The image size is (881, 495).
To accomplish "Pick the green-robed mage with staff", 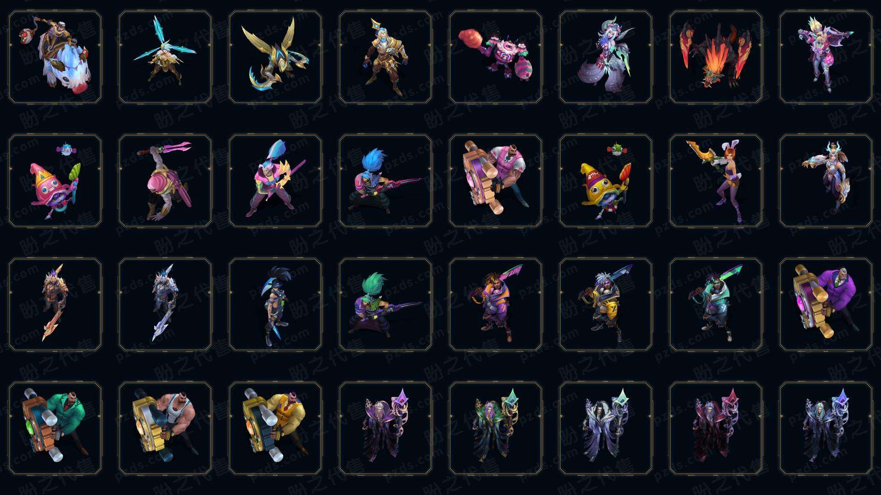I will pos(496,428).
